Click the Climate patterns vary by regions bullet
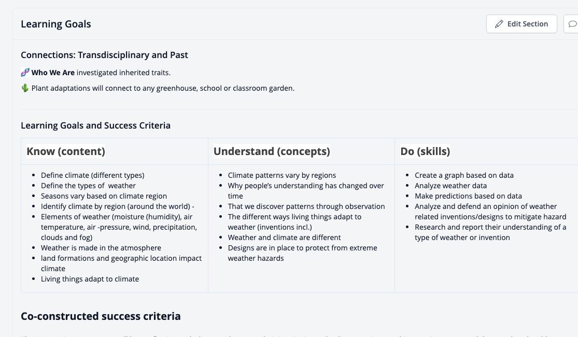Screen dimensions: 578x337 282,175
